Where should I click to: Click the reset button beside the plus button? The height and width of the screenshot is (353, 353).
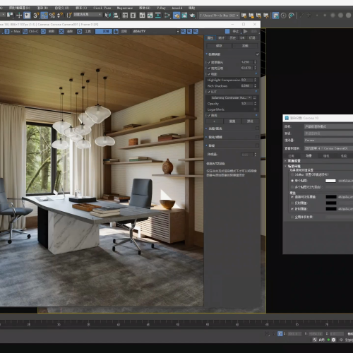click(232, 121)
